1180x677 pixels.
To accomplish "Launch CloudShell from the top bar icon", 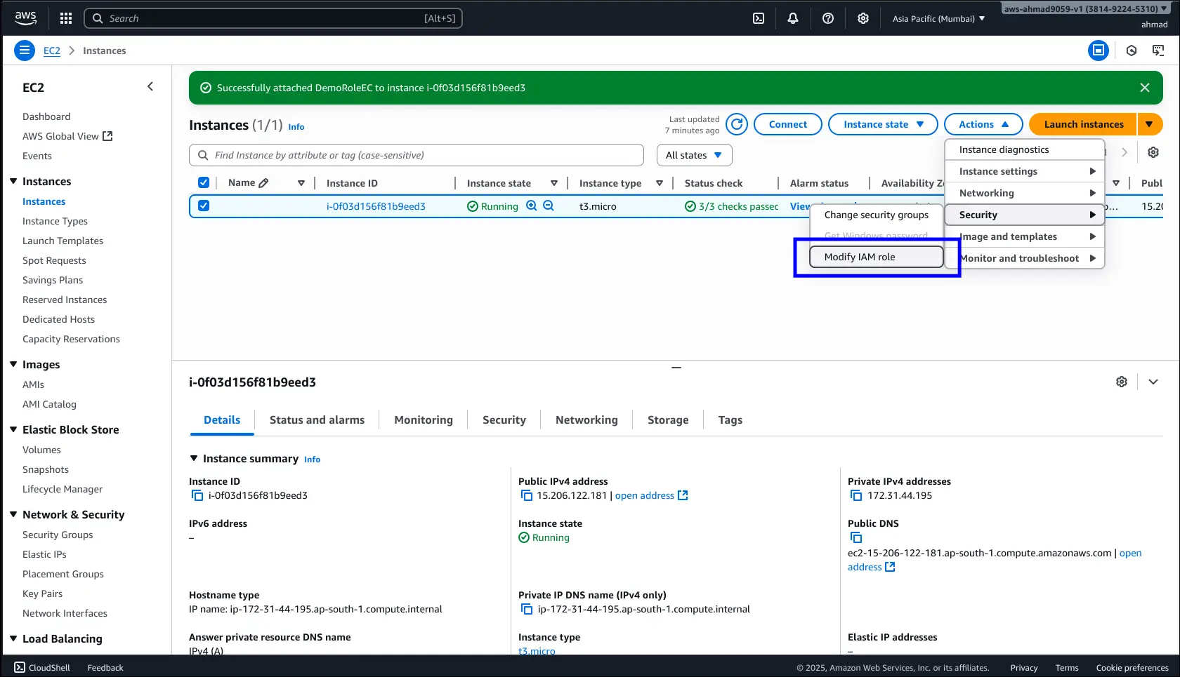I will [x=759, y=18].
